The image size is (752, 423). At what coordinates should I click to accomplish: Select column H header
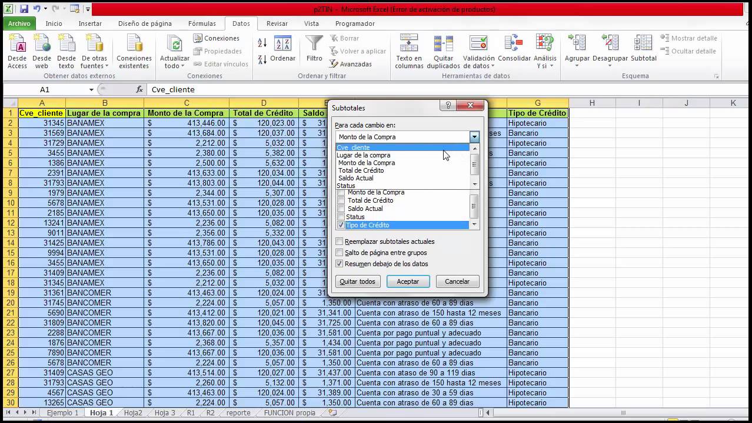[591, 103]
